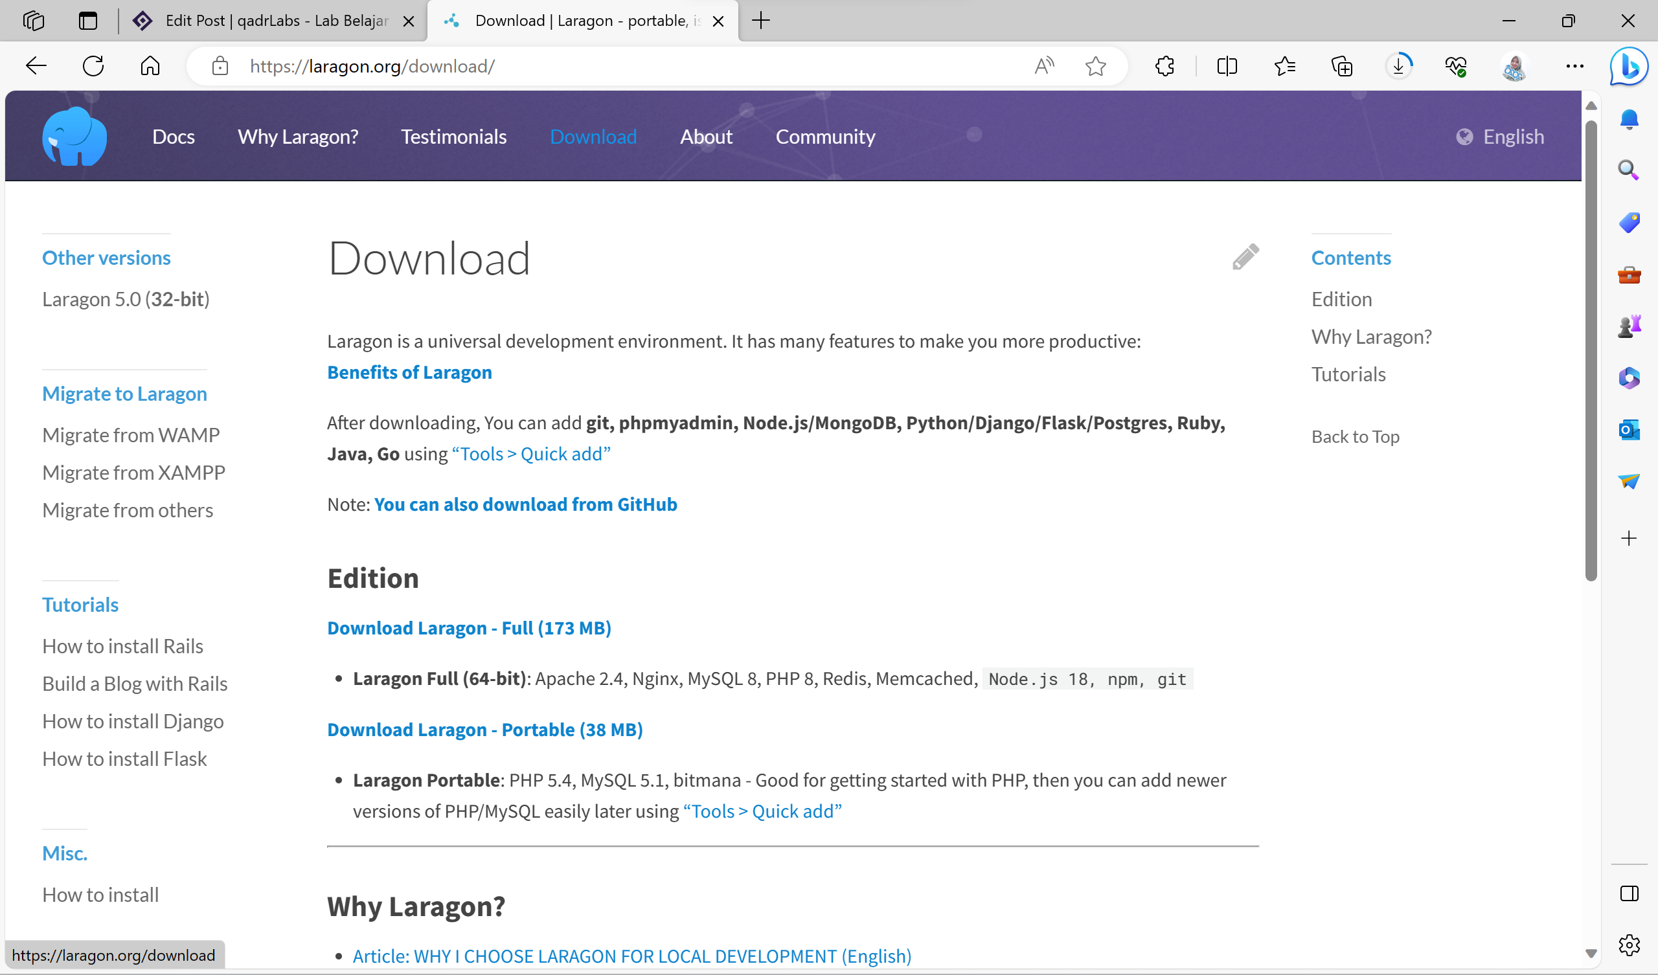Click Back to Top link
This screenshot has height=975, width=1658.
1356,436
